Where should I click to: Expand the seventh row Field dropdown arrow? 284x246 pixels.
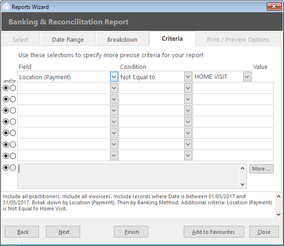[x=114, y=144]
